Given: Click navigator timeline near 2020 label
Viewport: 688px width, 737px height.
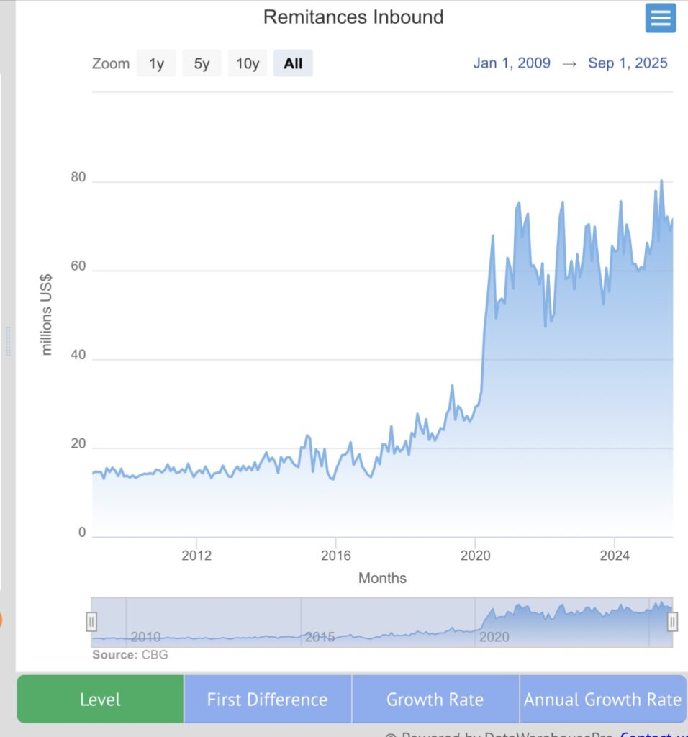Looking at the screenshot, I should click(x=494, y=637).
